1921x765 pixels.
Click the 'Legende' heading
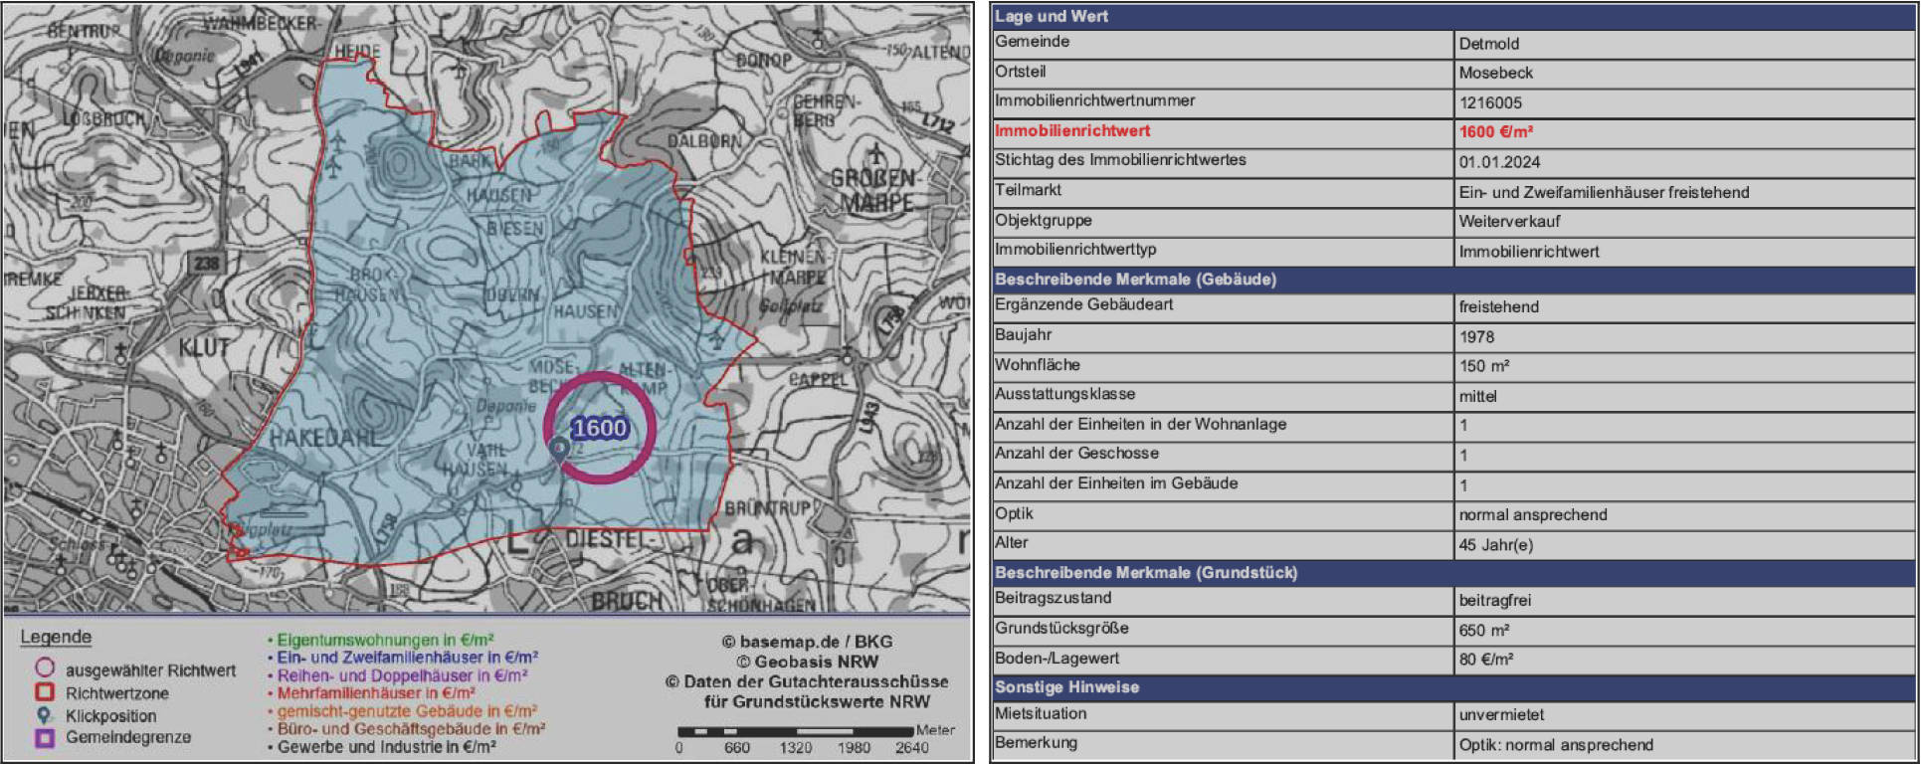coord(56,637)
